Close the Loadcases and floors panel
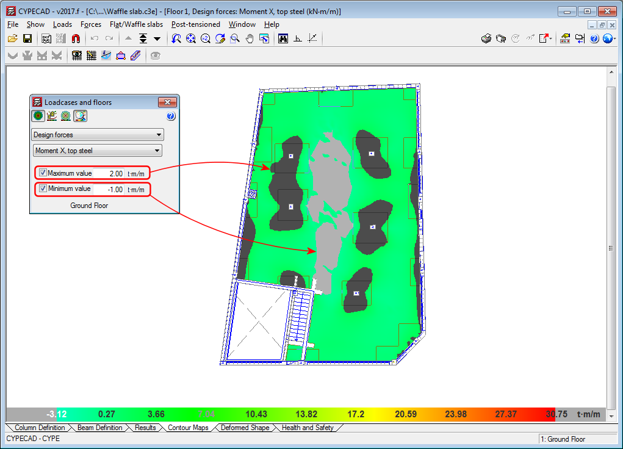Screen dimensions: 623x449 tap(167, 102)
